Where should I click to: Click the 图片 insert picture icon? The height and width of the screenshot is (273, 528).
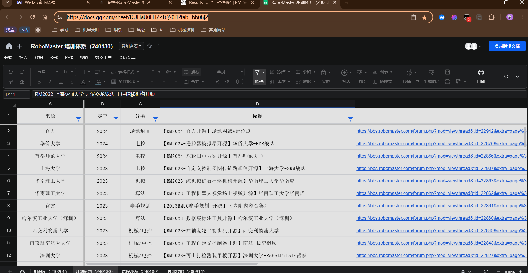click(x=359, y=73)
